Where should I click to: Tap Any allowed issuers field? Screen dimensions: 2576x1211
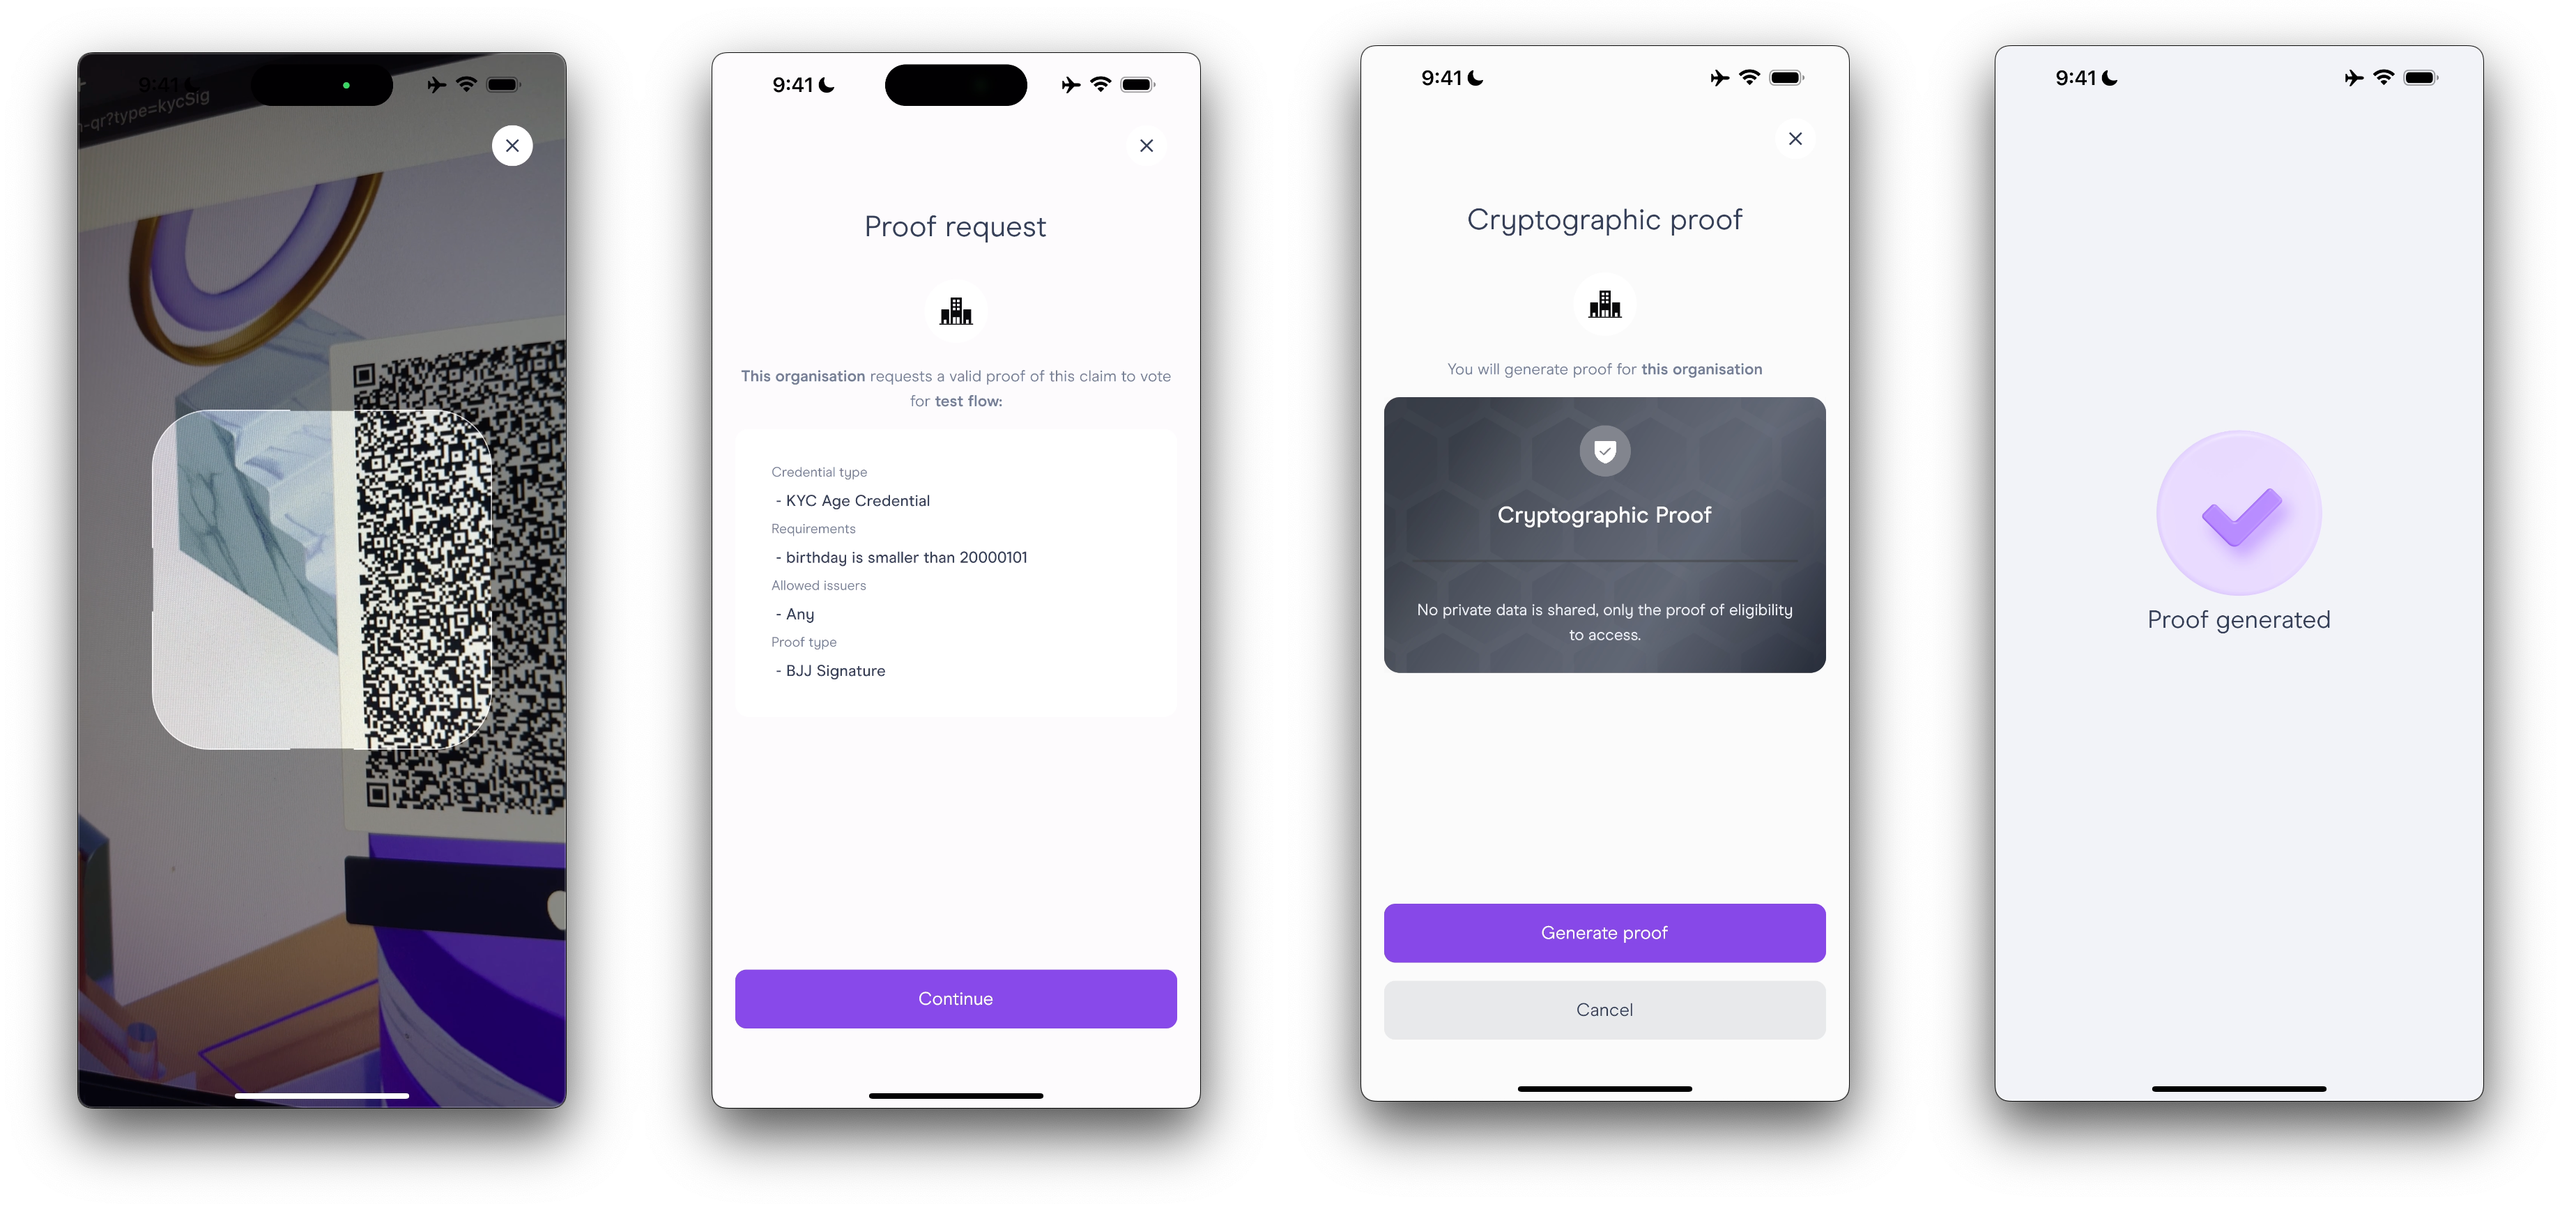(x=795, y=613)
